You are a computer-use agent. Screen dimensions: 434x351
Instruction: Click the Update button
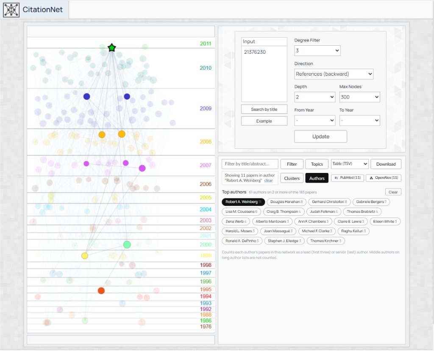point(320,137)
